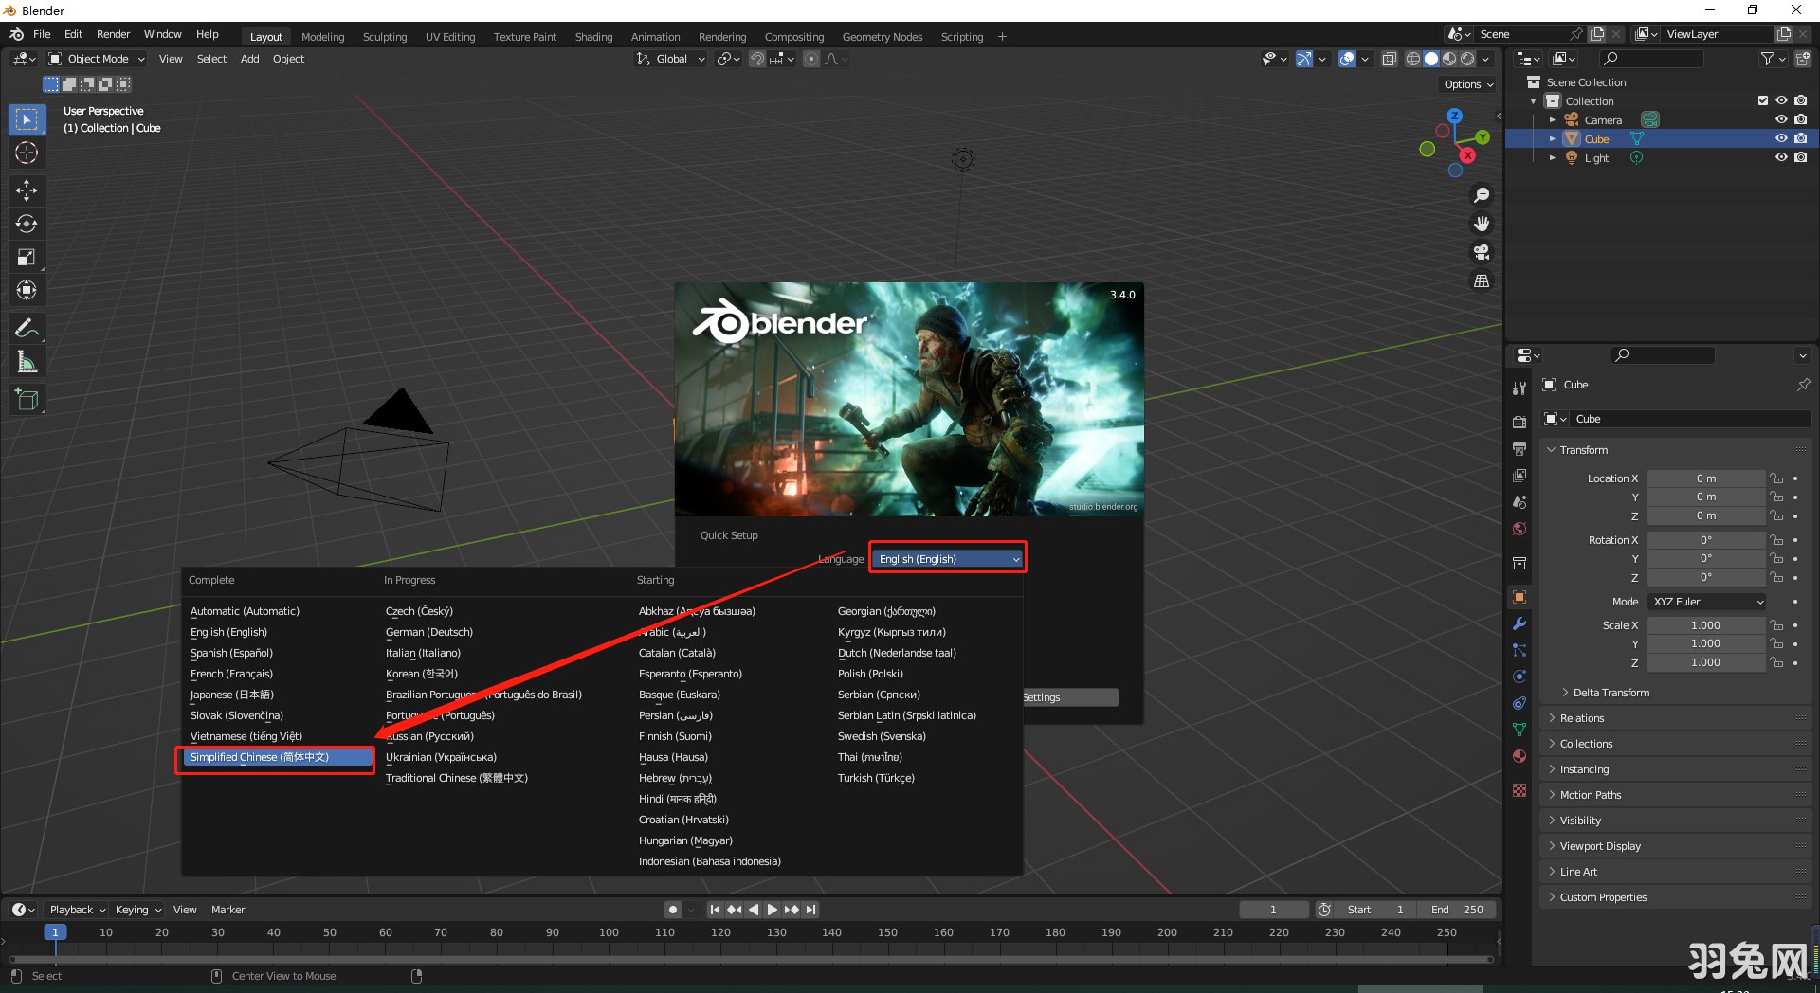Select the Rotate tool in the toolbar
This screenshot has height=993, width=1820.
coord(27,224)
